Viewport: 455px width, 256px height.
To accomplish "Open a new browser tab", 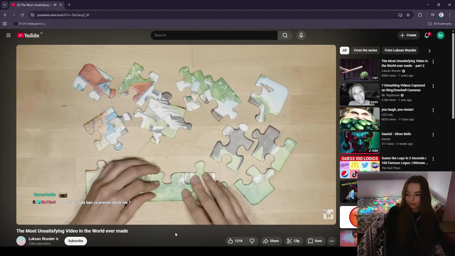I will [69, 5].
